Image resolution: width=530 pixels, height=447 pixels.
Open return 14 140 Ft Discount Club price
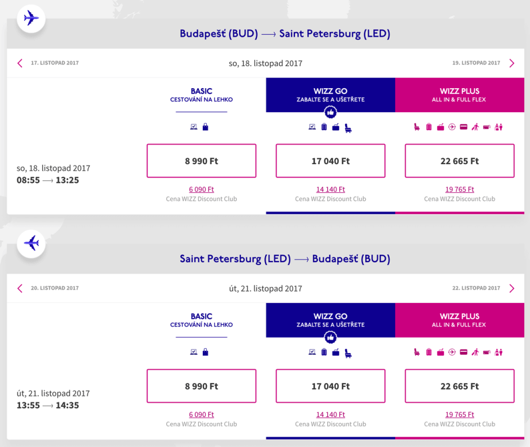click(x=331, y=415)
